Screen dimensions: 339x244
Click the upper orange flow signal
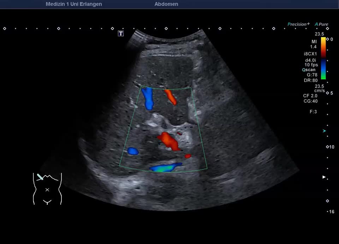click(171, 97)
